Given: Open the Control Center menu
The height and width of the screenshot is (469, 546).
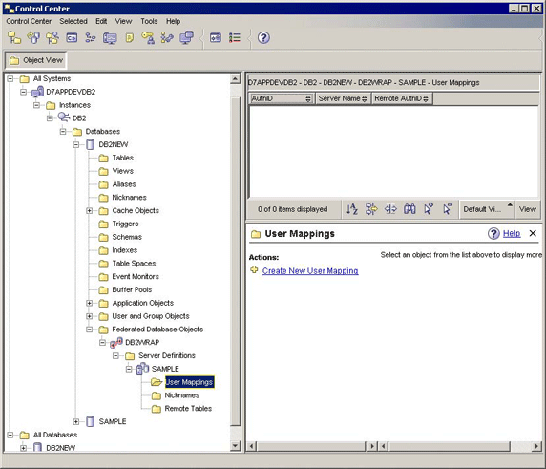Looking at the screenshot, I should (x=29, y=21).
